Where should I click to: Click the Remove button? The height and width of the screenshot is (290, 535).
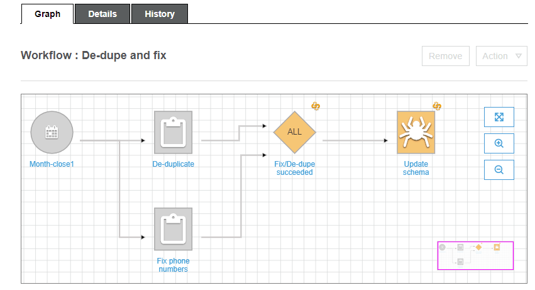pos(446,56)
